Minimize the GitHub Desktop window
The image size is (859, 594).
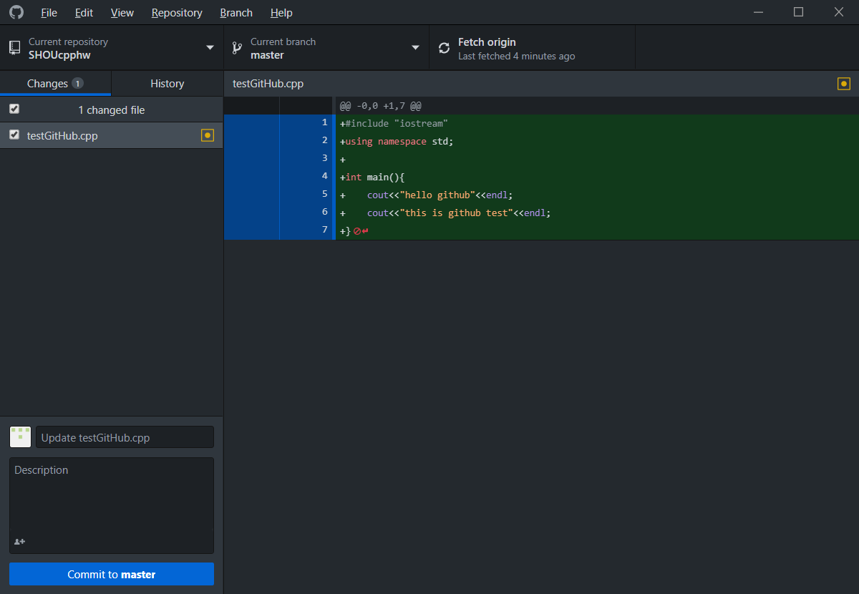tap(758, 12)
